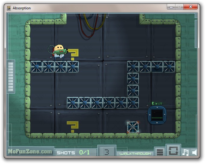205x164 pixels.
Task: Toggle the music note icon
Action: [185, 152]
